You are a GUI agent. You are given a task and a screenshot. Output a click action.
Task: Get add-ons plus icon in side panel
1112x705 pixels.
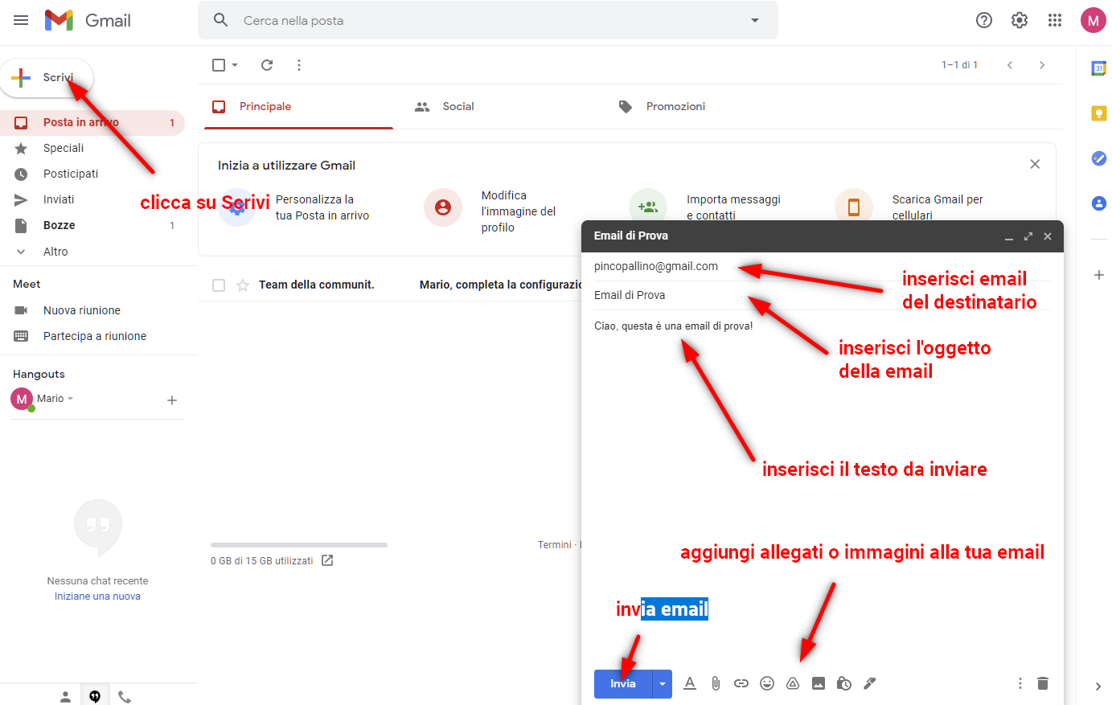pyautogui.click(x=1098, y=275)
